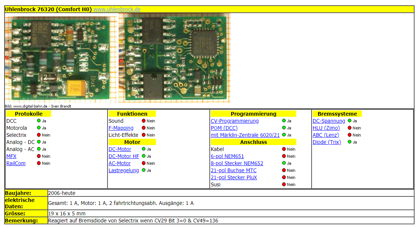
Task: Click the Bremssysteme section heading
Action: tap(337, 114)
